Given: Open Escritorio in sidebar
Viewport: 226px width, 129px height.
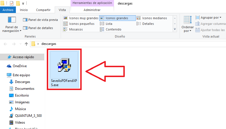Looking at the screenshot, I should [x=19, y=95].
